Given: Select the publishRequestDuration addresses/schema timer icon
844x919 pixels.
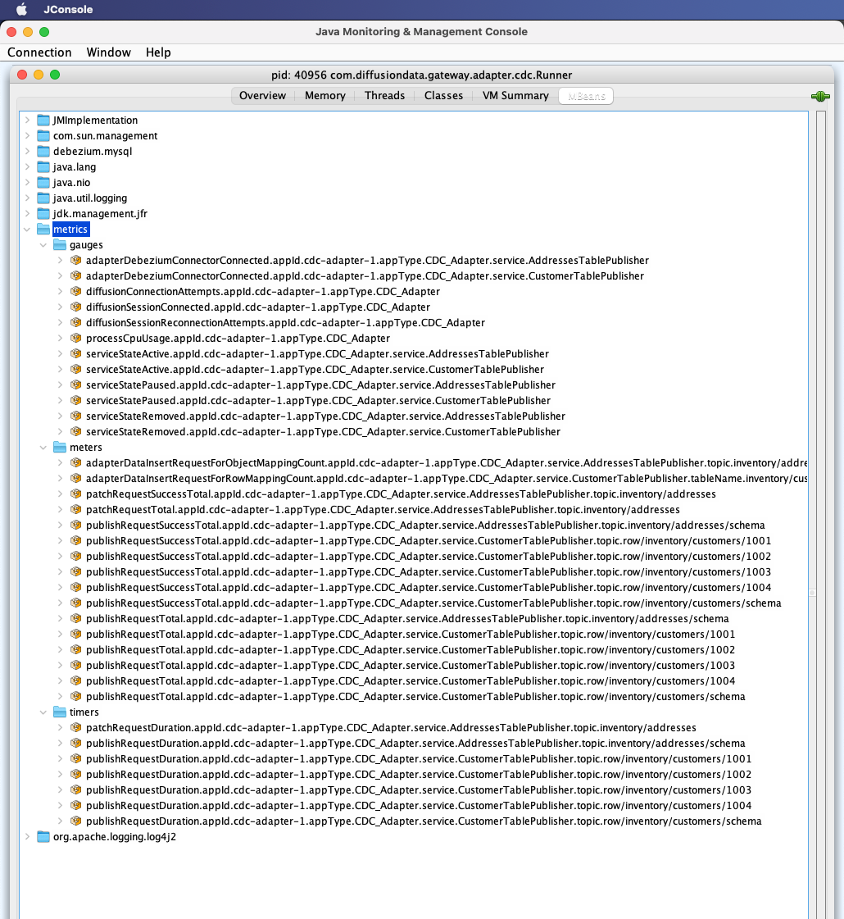Looking at the screenshot, I should click(75, 743).
